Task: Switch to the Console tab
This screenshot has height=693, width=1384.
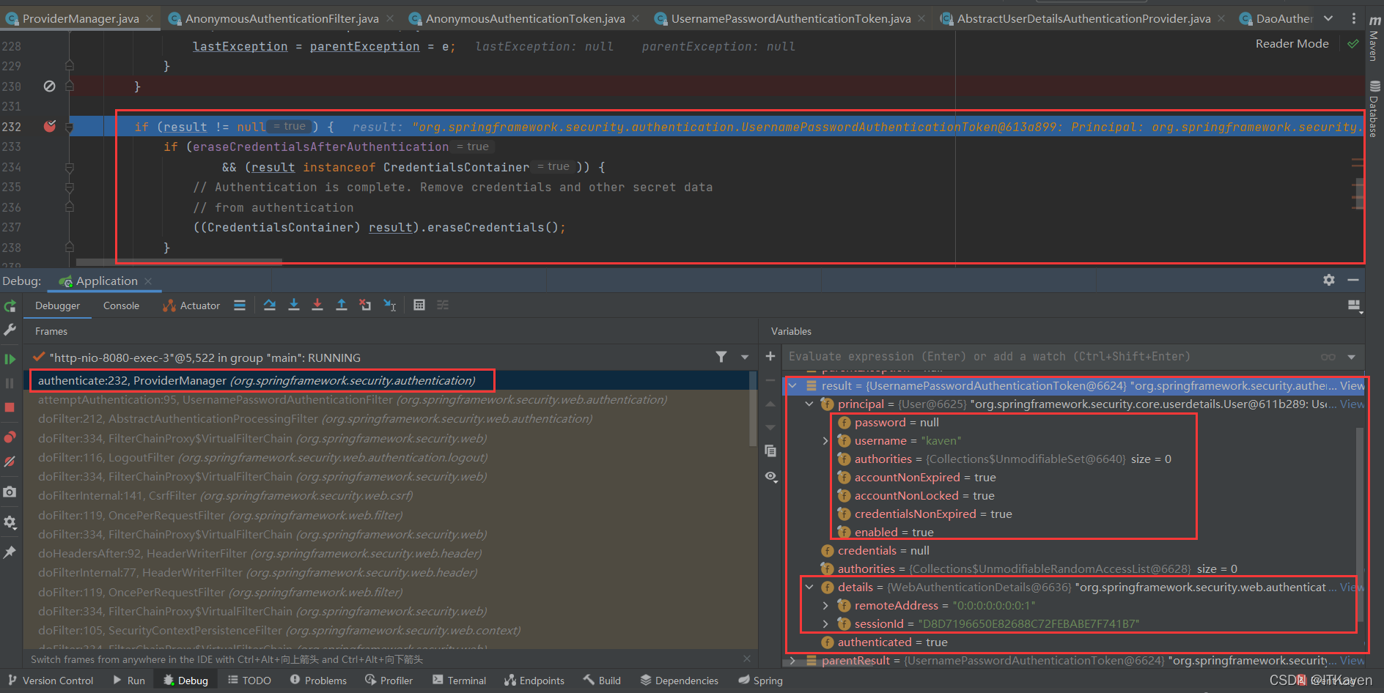Action: pyautogui.click(x=120, y=305)
